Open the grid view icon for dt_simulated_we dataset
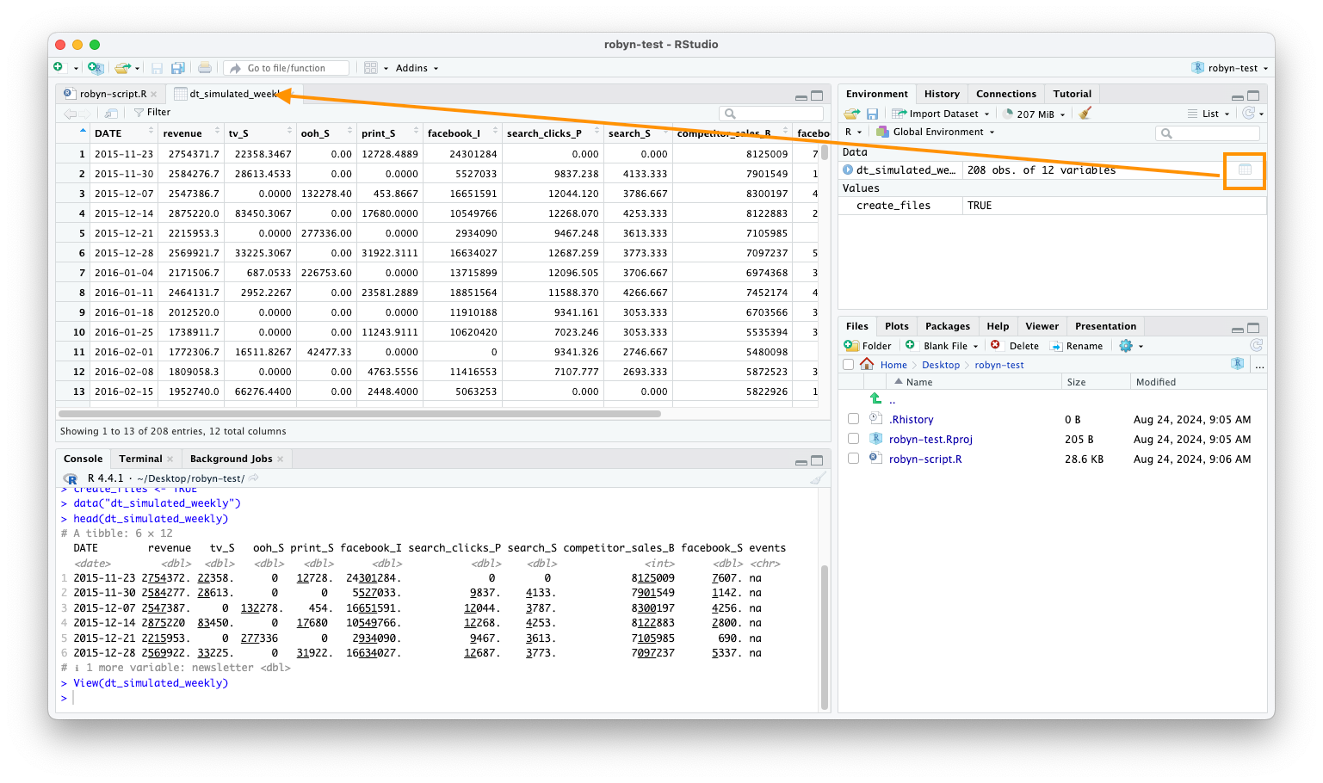 coord(1245,170)
